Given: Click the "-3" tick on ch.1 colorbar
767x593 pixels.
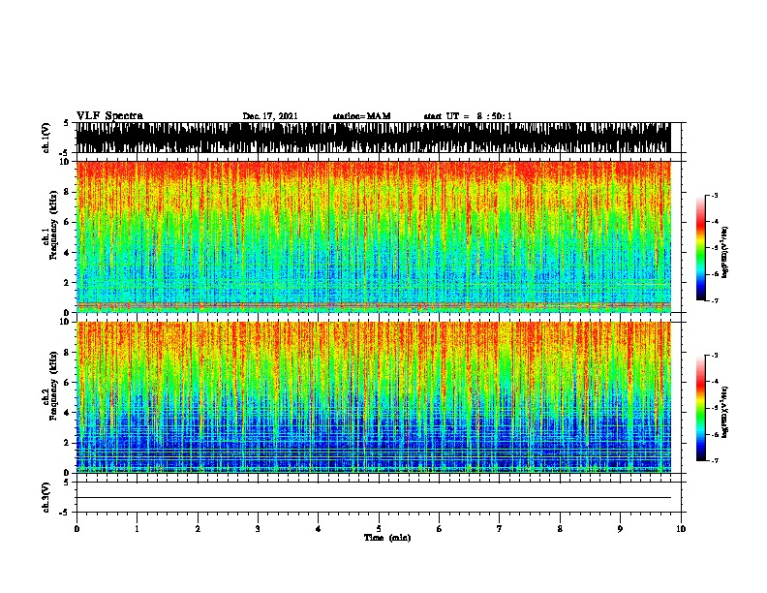Looking at the screenshot, I should tap(715, 196).
